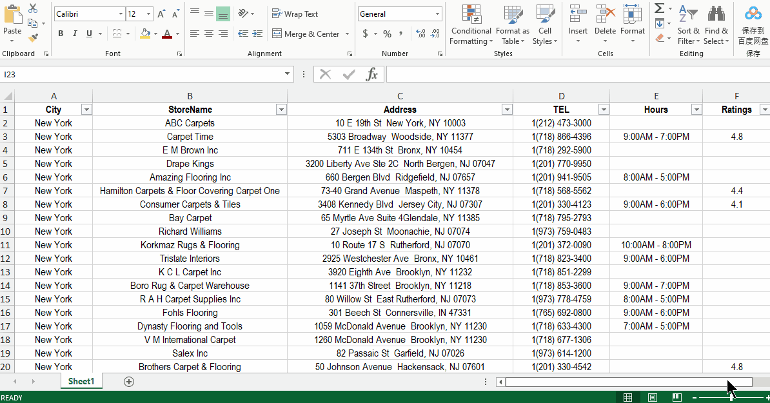Add a new sheet with plus button
The width and height of the screenshot is (770, 403).
tap(129, 382)
